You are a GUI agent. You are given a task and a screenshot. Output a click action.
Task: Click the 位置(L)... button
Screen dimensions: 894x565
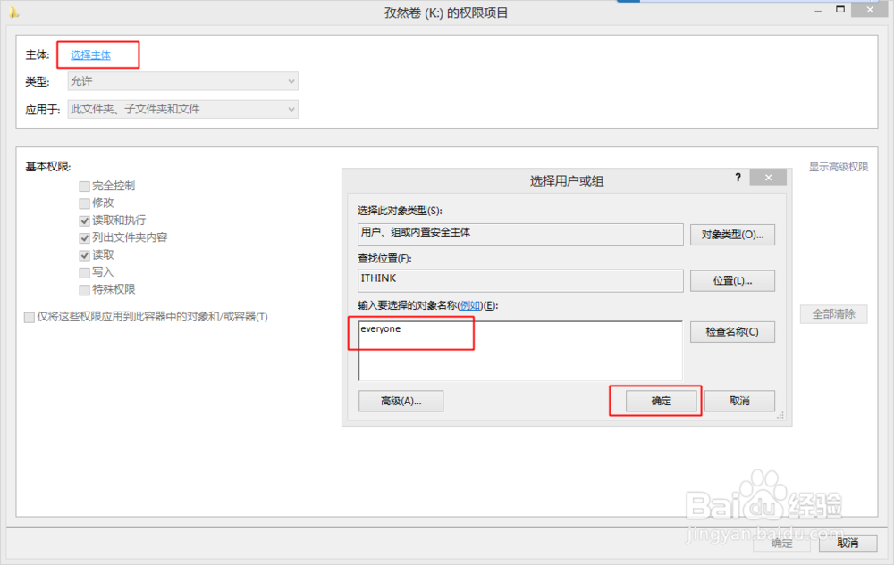pos(732,280)
